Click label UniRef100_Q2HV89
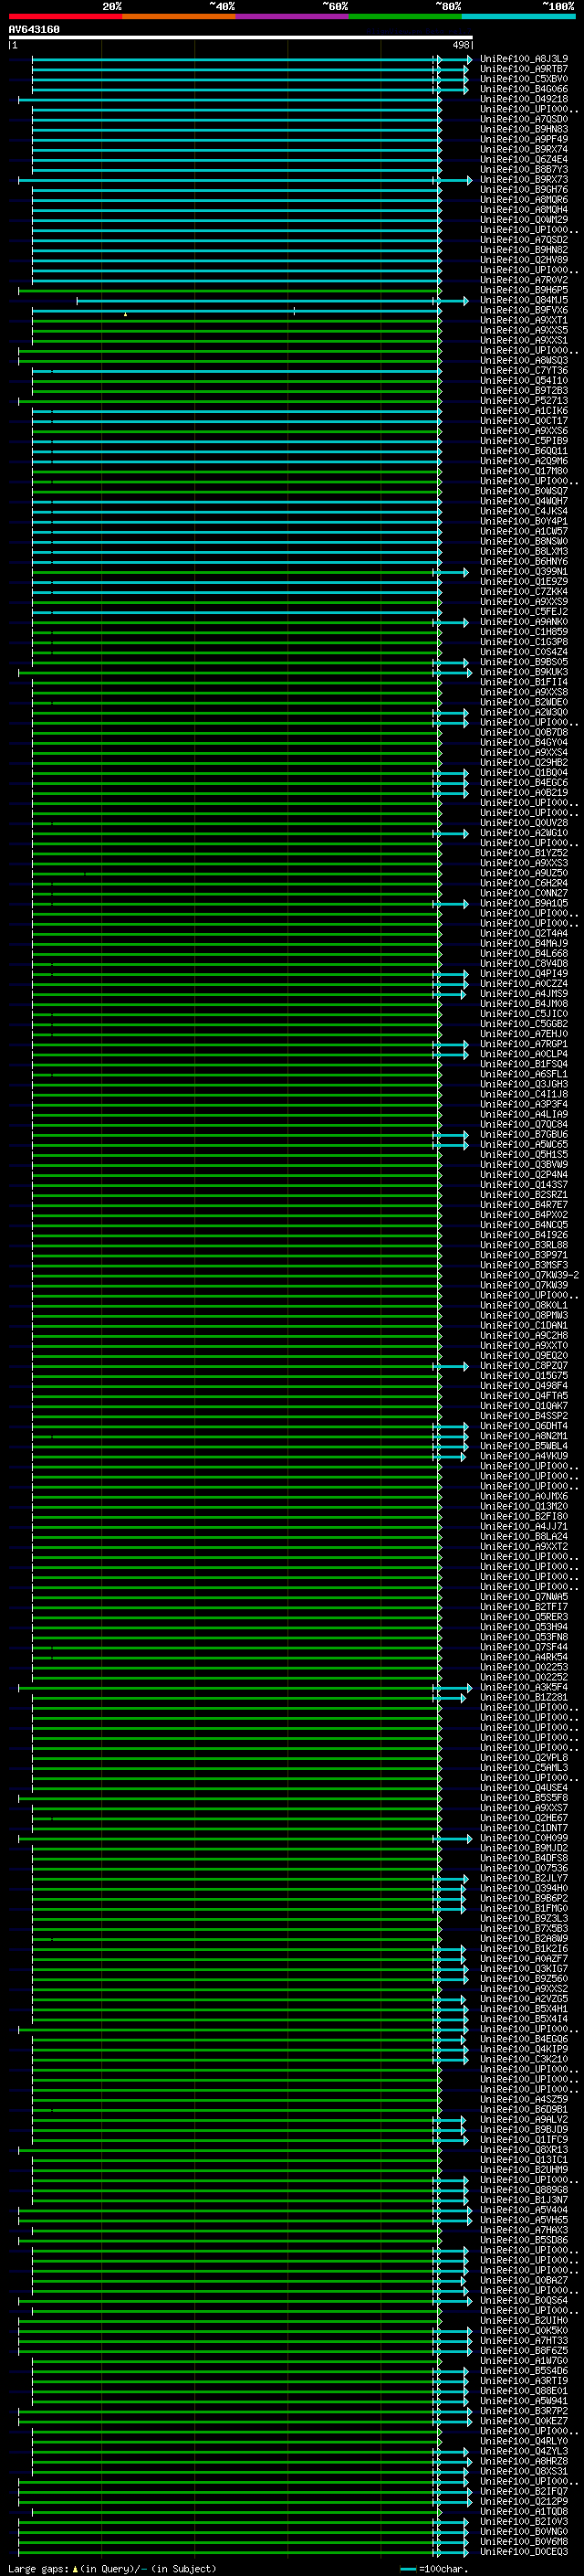 click(524, 260)
